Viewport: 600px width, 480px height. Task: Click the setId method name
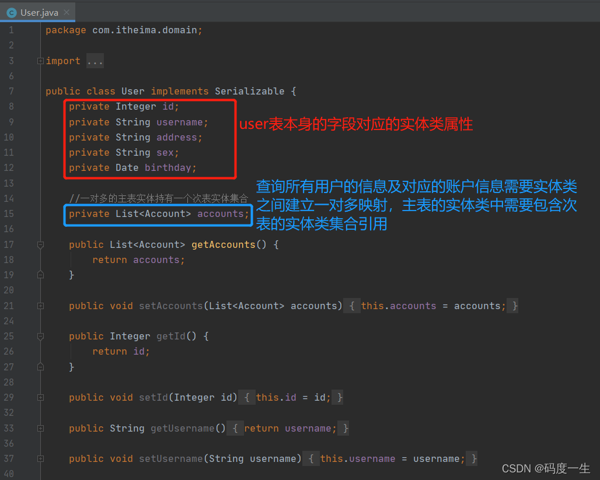tap(154, 398)
